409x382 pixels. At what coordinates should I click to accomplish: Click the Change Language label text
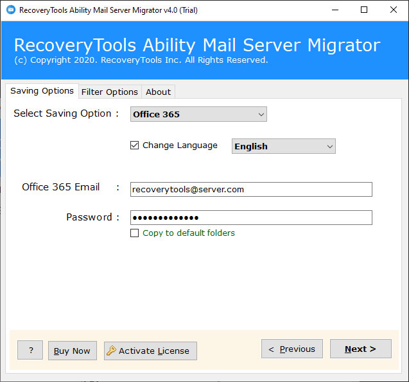coord(180,145)
